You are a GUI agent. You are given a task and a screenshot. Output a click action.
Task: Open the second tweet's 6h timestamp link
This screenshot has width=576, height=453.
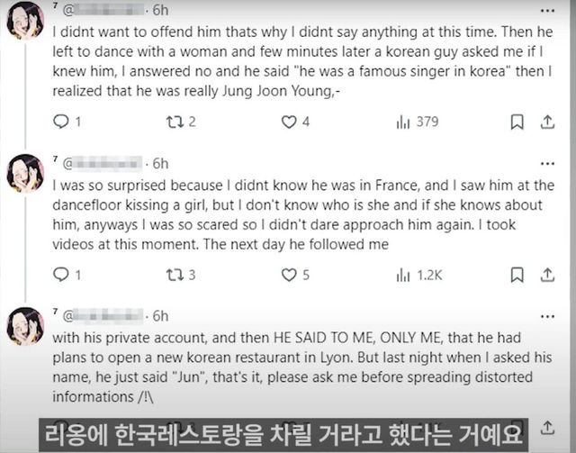point(160,163)
